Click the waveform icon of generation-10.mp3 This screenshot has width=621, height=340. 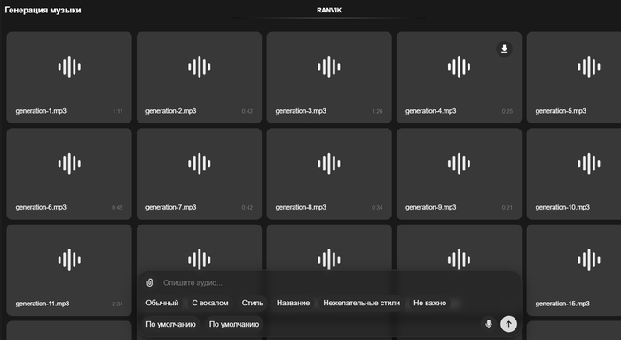(x=589, y=163)
